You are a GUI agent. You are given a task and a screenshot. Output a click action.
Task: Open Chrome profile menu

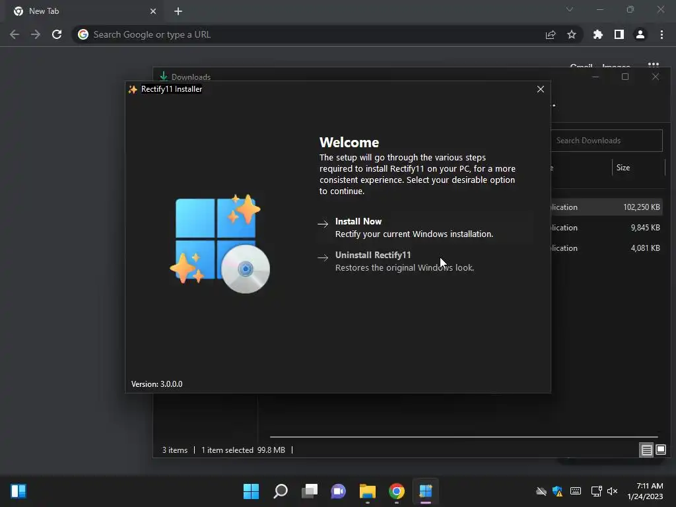click(x=640, y=34)
